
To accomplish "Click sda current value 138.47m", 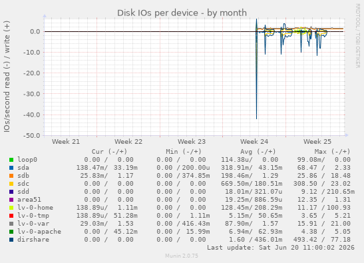I will [92, 168].
